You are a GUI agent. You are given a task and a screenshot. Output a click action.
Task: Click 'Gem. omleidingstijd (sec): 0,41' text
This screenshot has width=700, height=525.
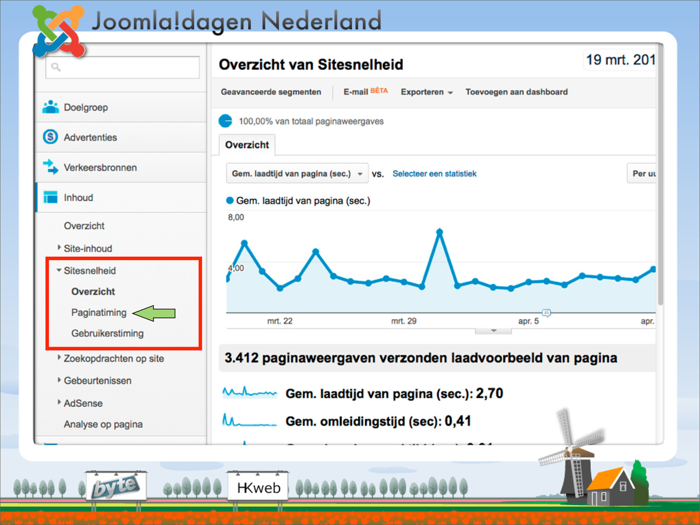tap(378, 421)
